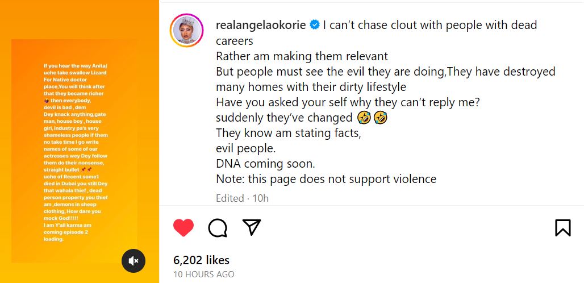Click the 'evil people.' caption line
Image resolution: width=584 pixels, height=283 pixels.
tap(245, 148)
